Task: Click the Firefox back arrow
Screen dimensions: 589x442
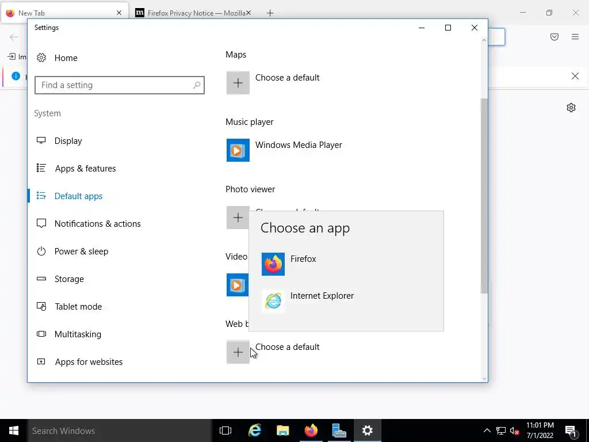Action: tap(14, 37)
